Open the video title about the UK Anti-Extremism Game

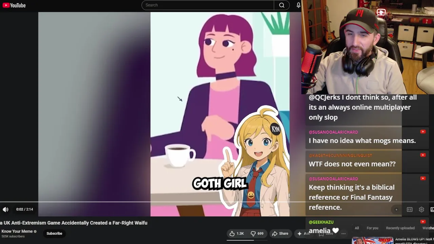[x=74, y=223]
